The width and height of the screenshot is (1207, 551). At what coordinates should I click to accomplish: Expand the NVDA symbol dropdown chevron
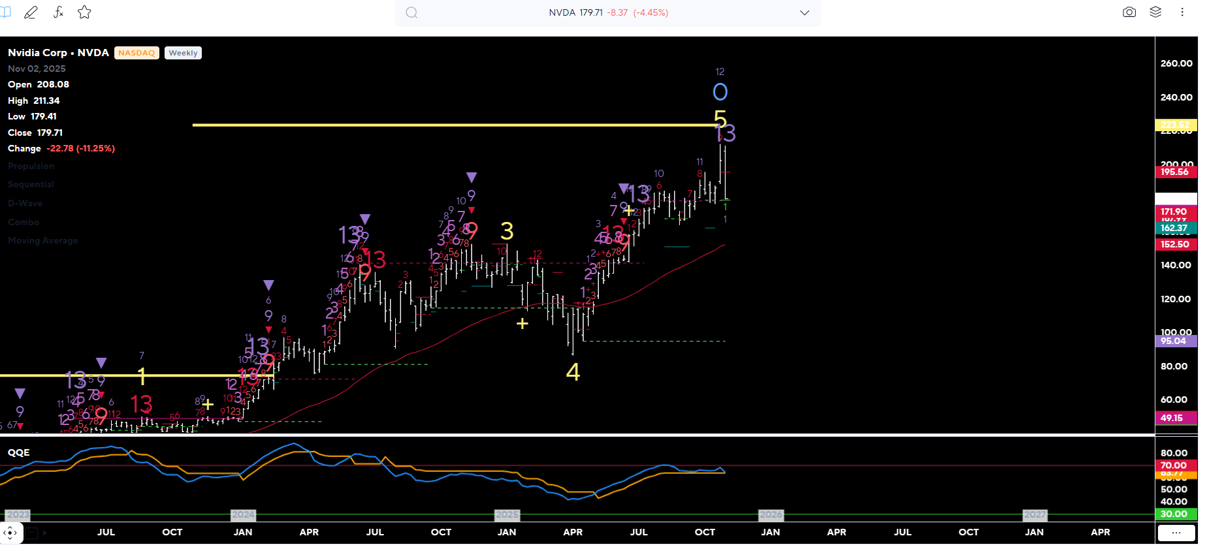click(805, 13)
